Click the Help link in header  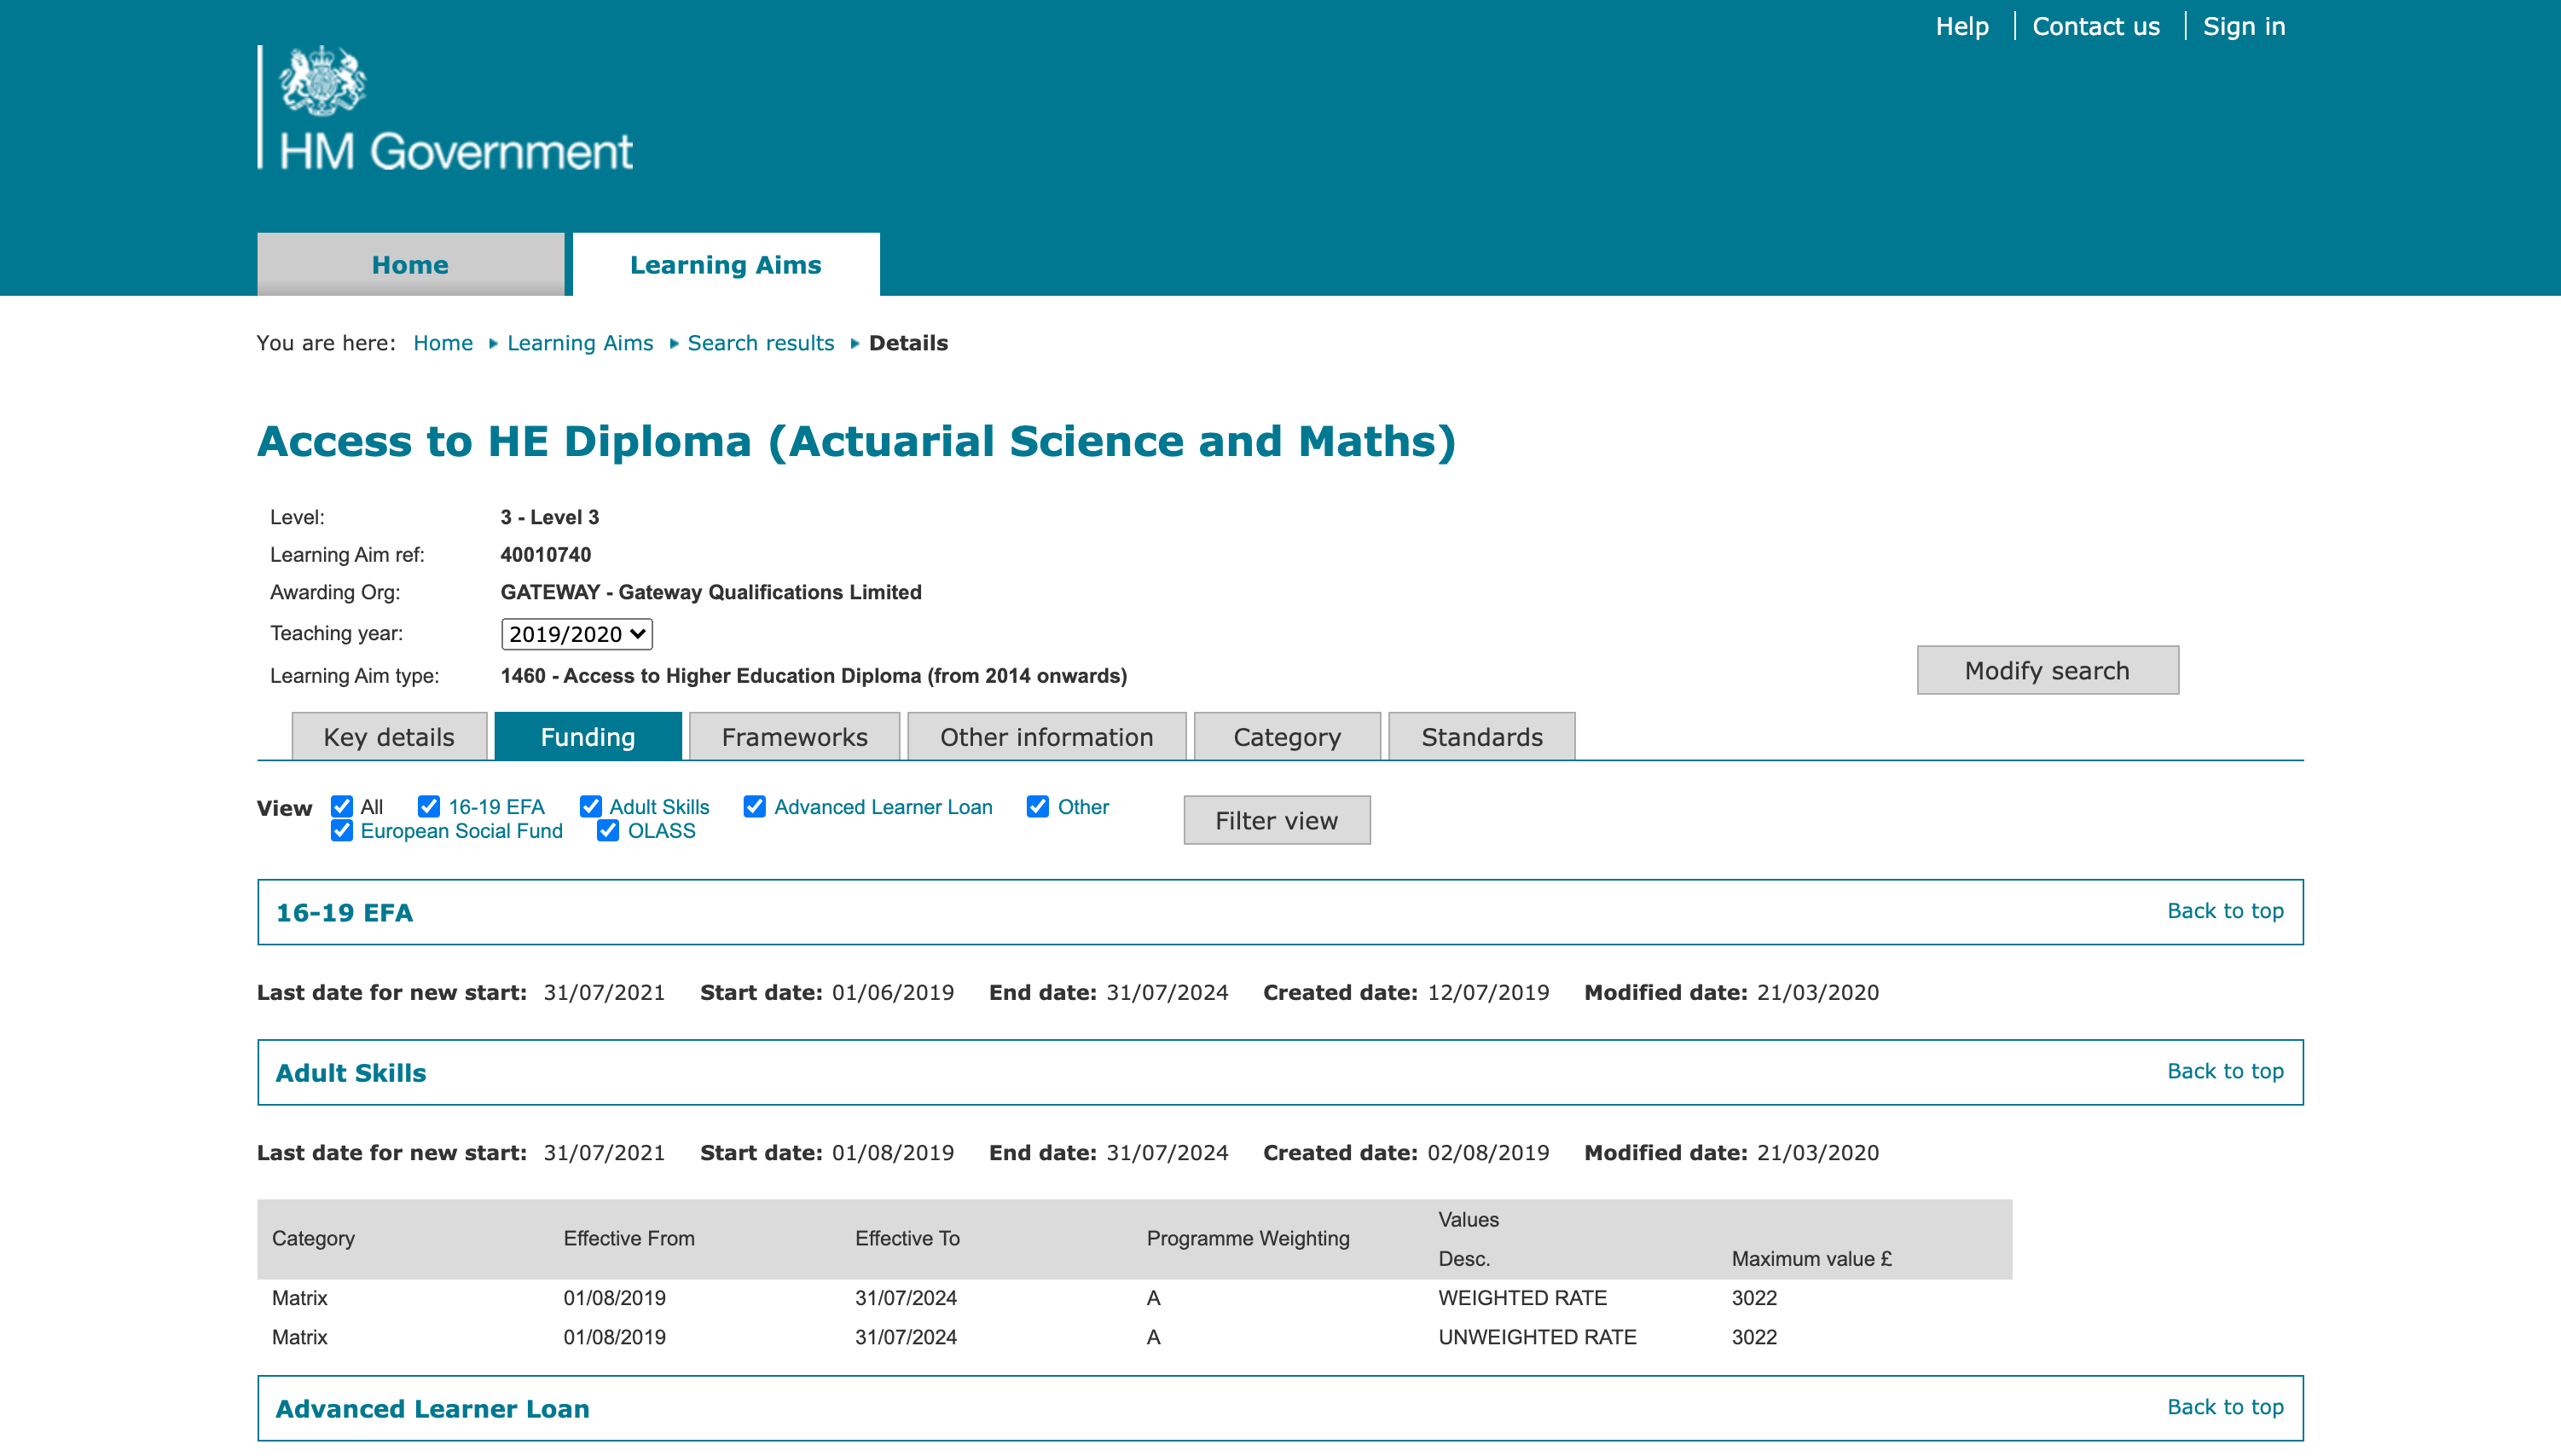[x=1961, y=27]
